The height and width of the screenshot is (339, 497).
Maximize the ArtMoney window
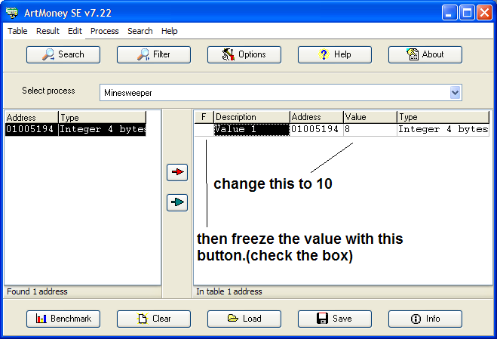pyautogui.click(x=467, y=13)
